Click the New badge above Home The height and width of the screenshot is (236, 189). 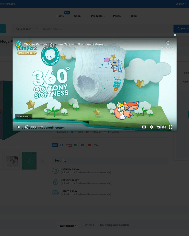67,13
